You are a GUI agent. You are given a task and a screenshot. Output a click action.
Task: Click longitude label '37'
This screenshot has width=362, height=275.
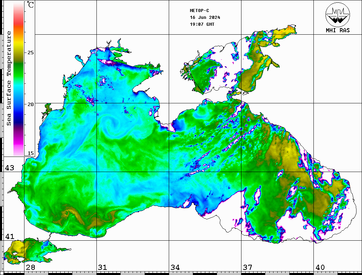(248, 267)
